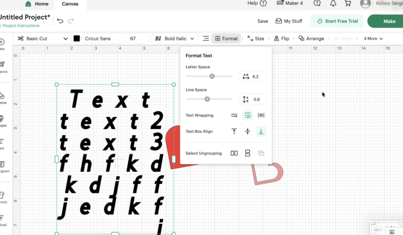Align text box to top
The height and width of the screenshot is (235, 403).
pos(234,131)
